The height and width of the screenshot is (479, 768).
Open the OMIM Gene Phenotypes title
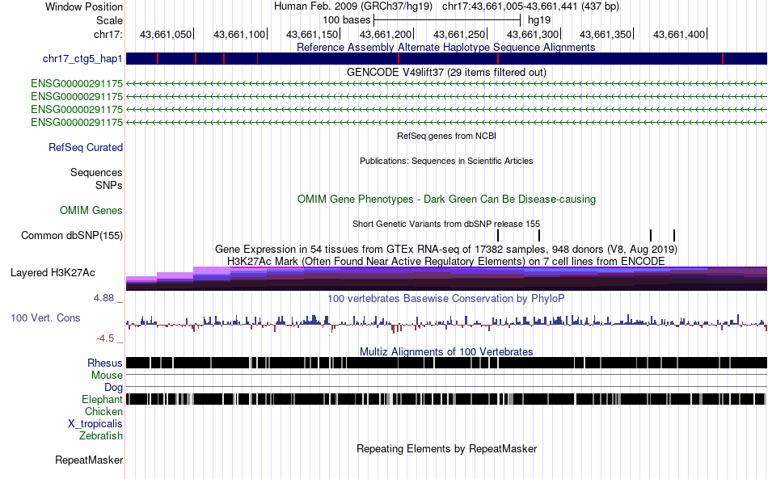click(x=446, y=200)
